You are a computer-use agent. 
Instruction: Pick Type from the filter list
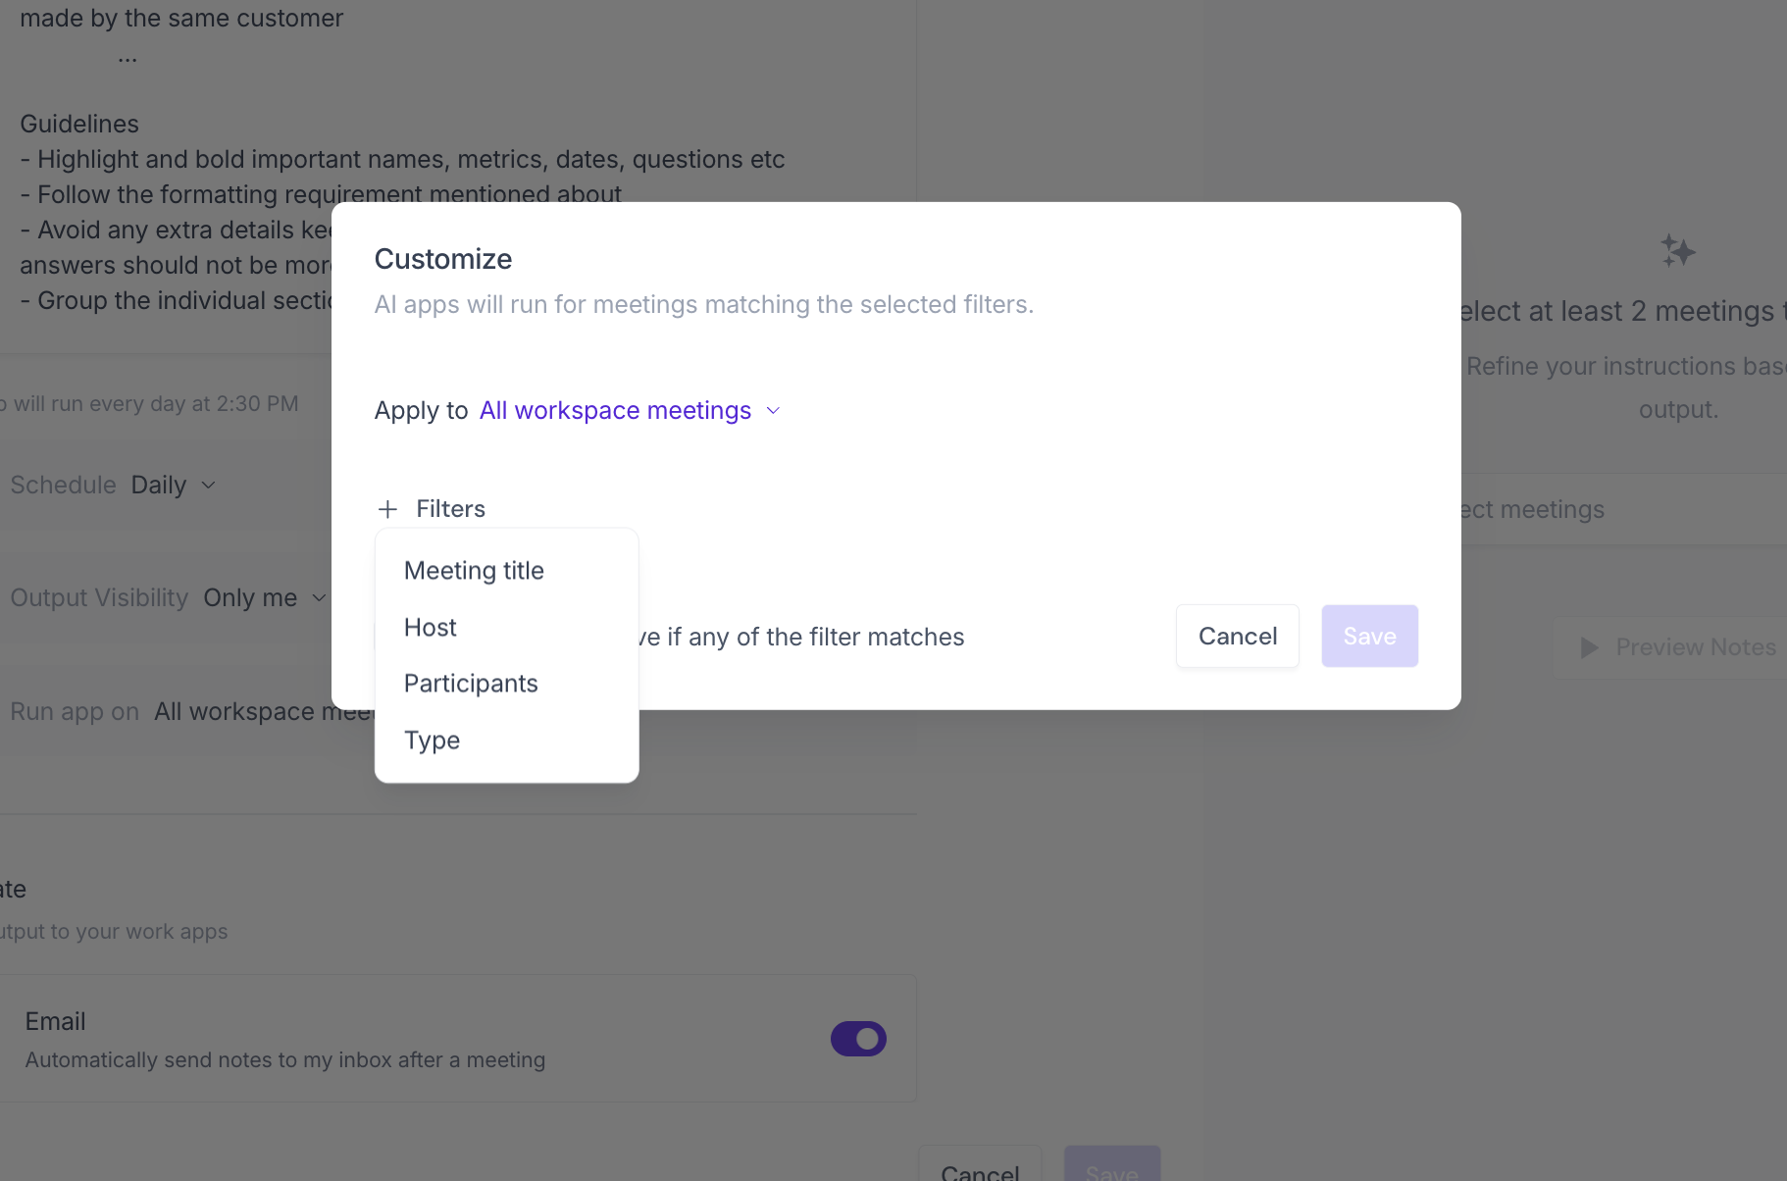(x=432, y=740)
